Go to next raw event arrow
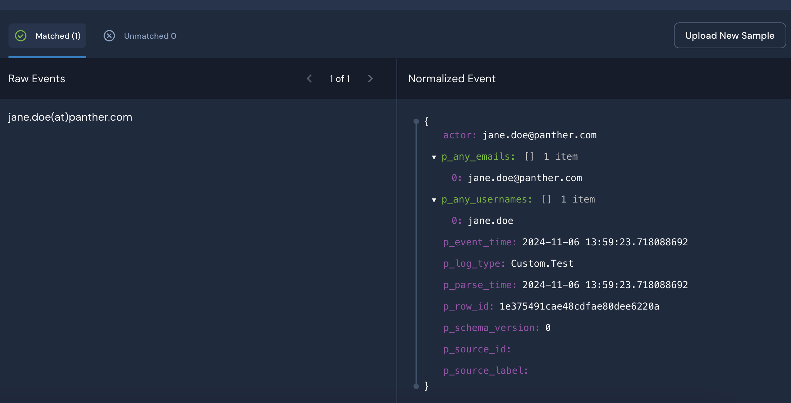The width and height of the screenshot is (791, 403). (x=370, y=78)
